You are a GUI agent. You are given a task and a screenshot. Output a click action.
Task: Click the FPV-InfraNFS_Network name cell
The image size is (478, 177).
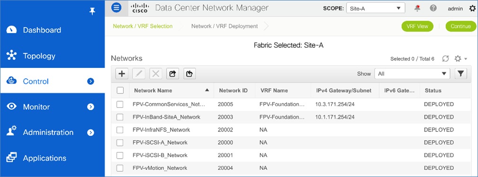pyautogui.click(x=161, y=130)
